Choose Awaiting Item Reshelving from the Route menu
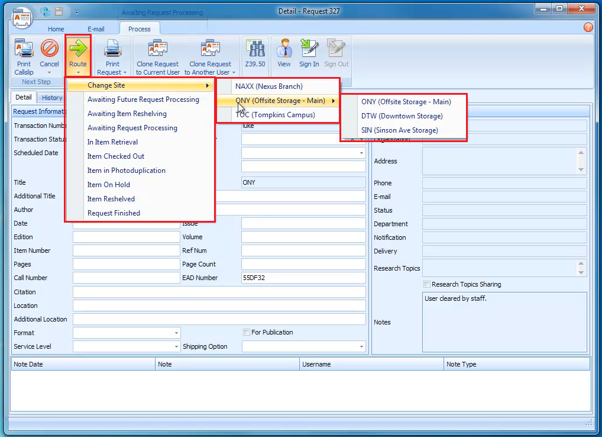602x437 pixels. pyautogui.click(x=127, y=114)
